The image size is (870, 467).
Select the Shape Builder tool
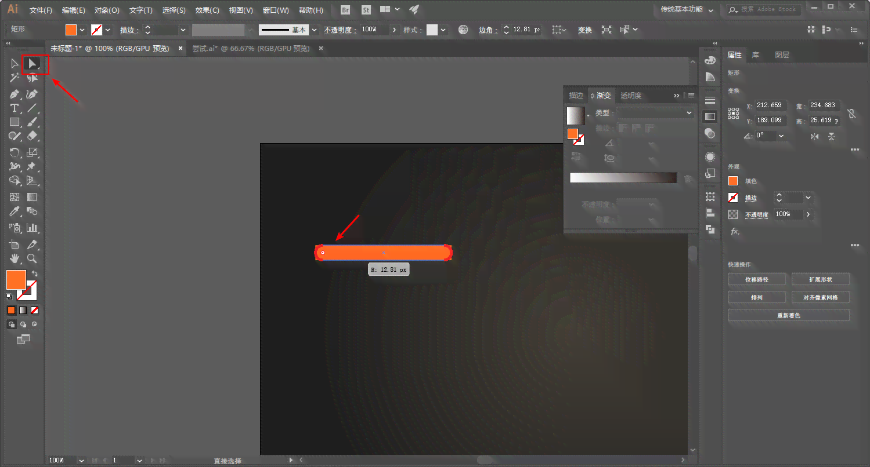(x=15, y=181)
